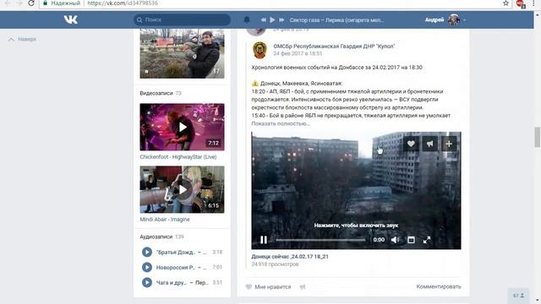Click Нажмите, чтобы включить звук prompt

tap(356, 225)
